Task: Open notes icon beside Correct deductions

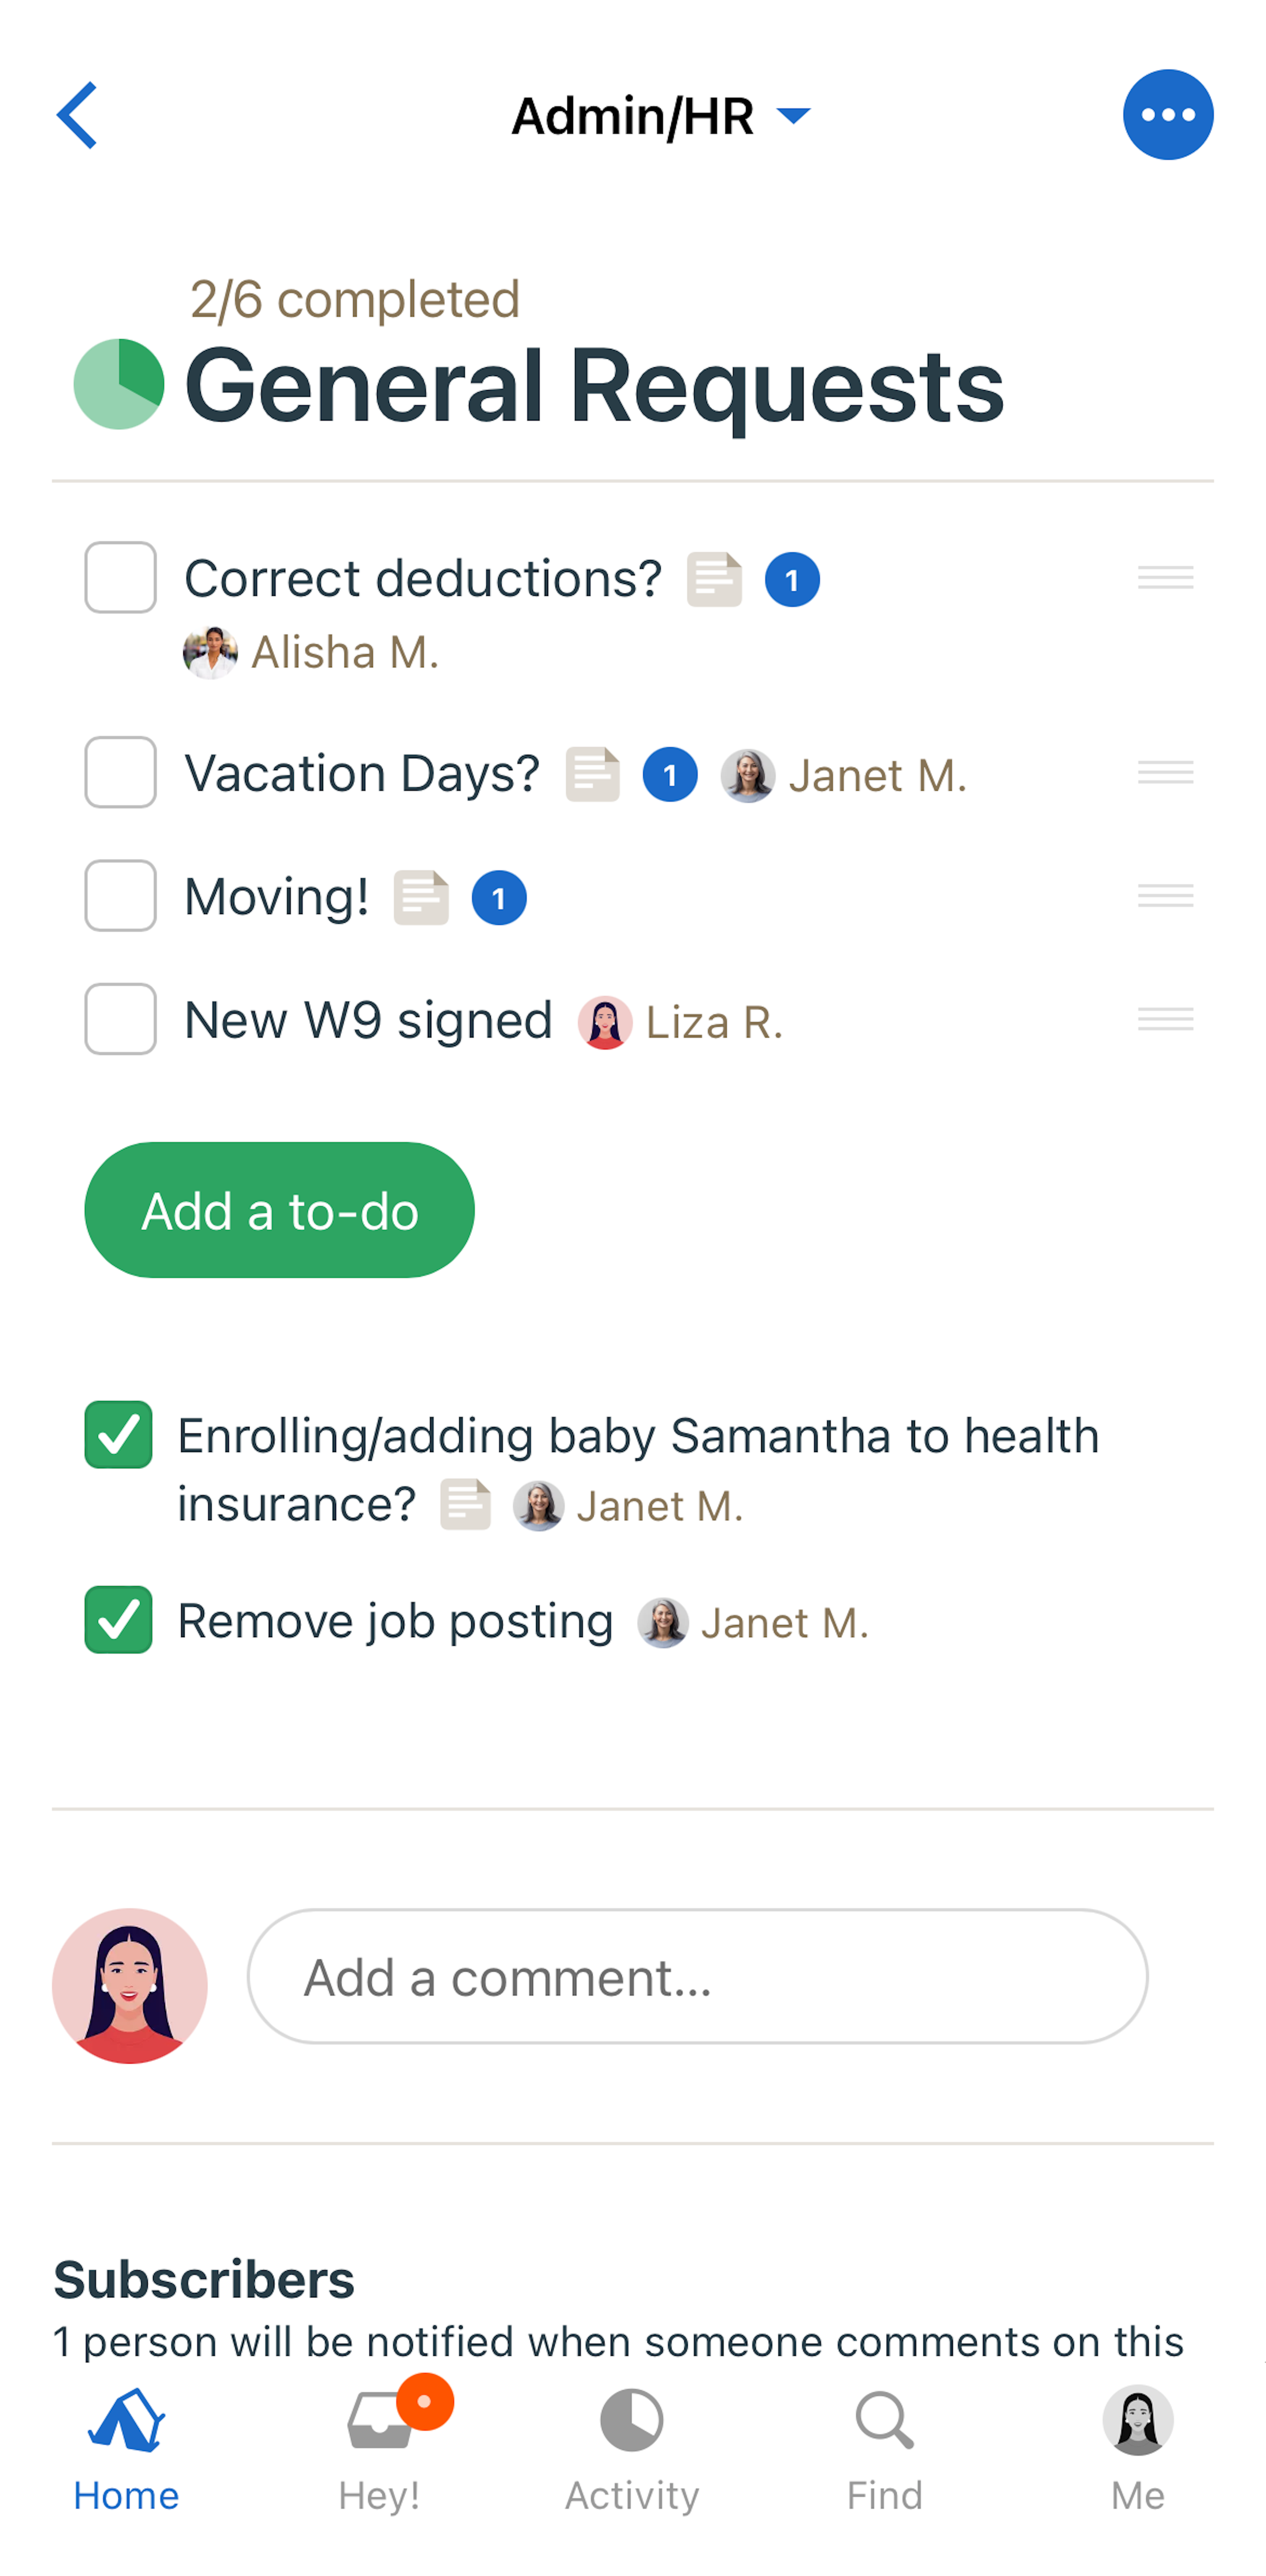Action: tap(714, 580)
